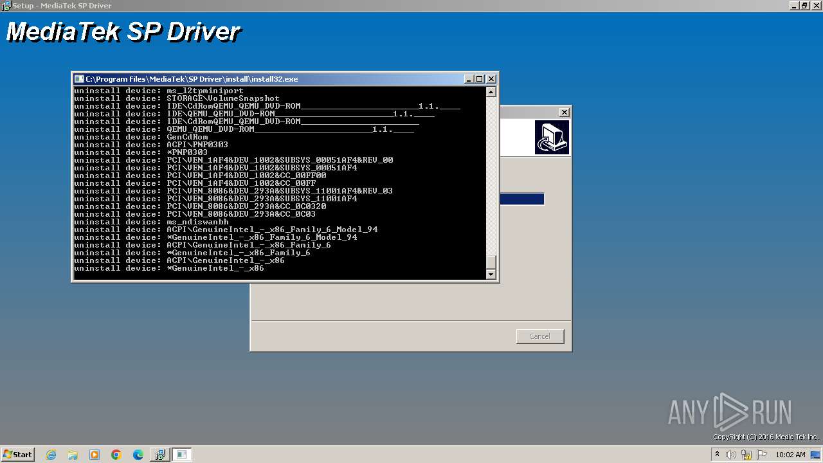Open the Start menu
The image size is (823, 463).
[x=18, y=455]
